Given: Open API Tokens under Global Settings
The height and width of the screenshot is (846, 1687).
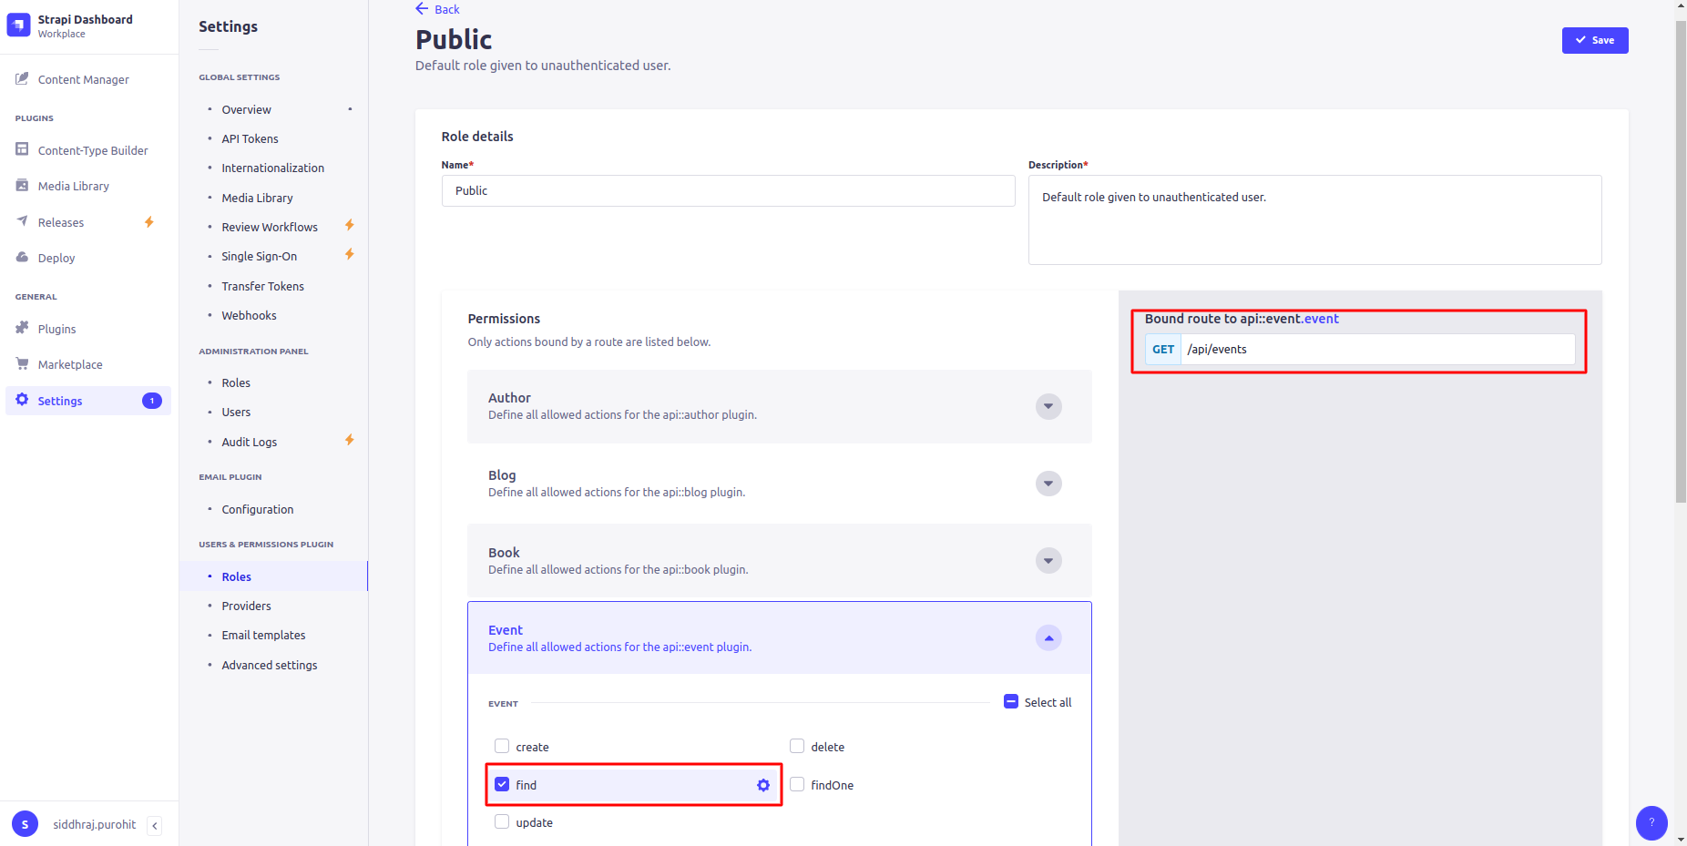Looking at the screenshot, I should 250,138.
